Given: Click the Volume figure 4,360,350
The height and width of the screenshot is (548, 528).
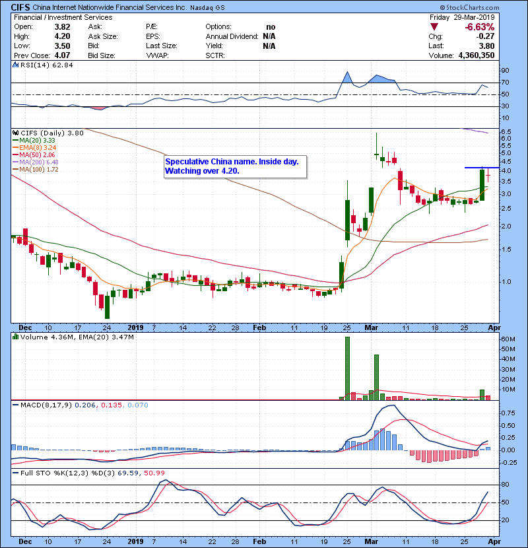Looking at the screenshot, I should point(477,55).
